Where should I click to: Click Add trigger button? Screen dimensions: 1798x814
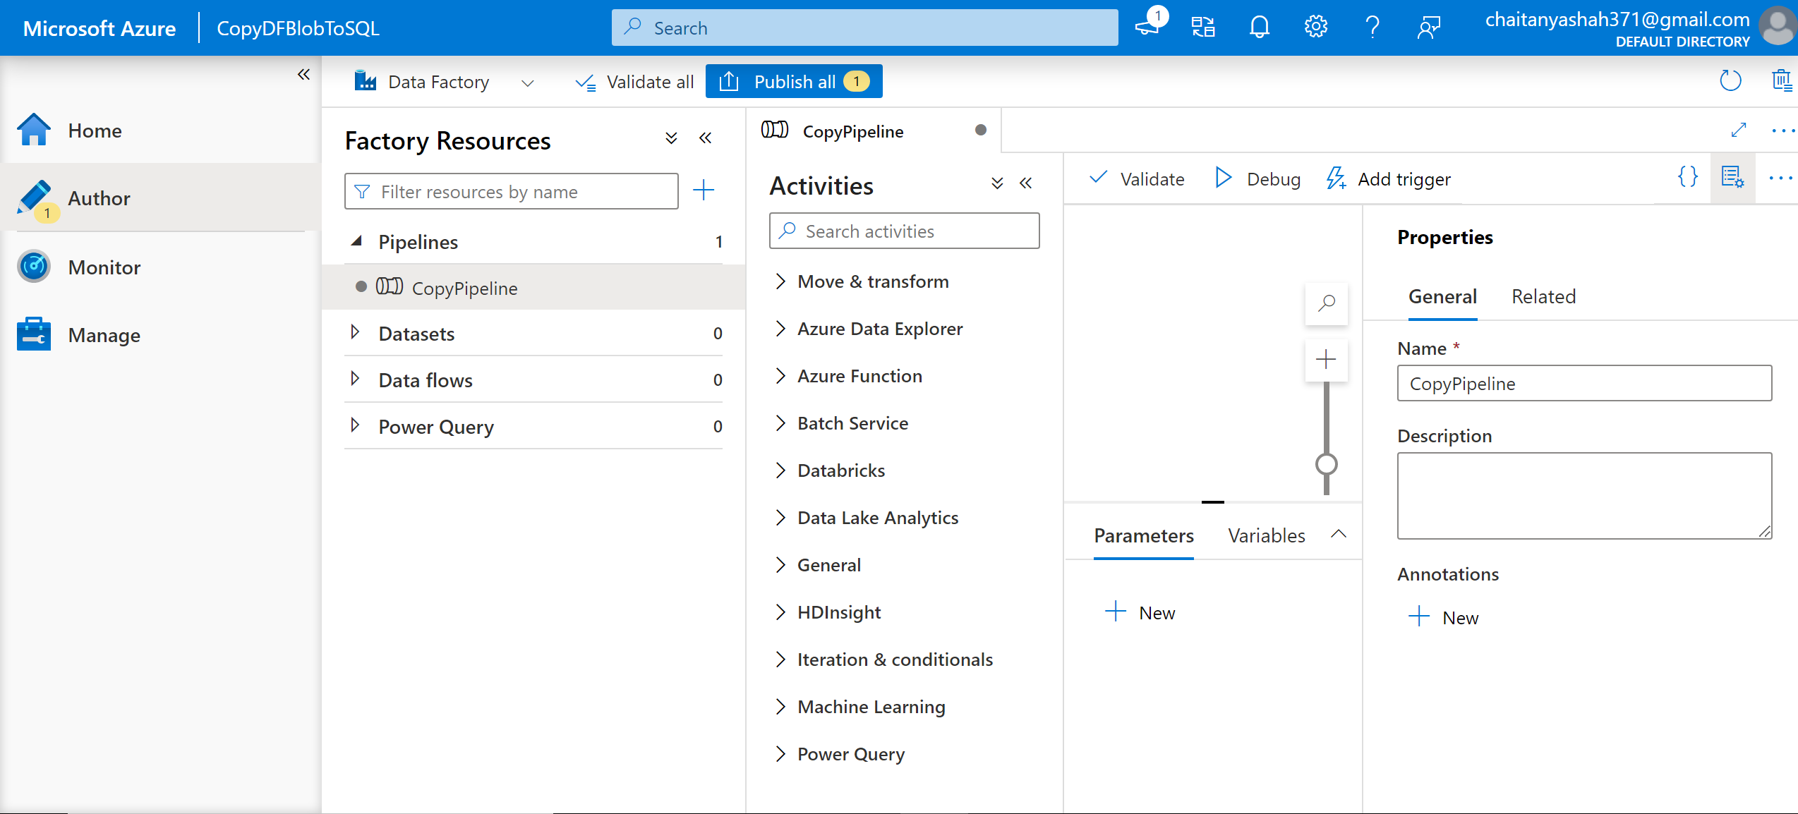[1388, 179]
